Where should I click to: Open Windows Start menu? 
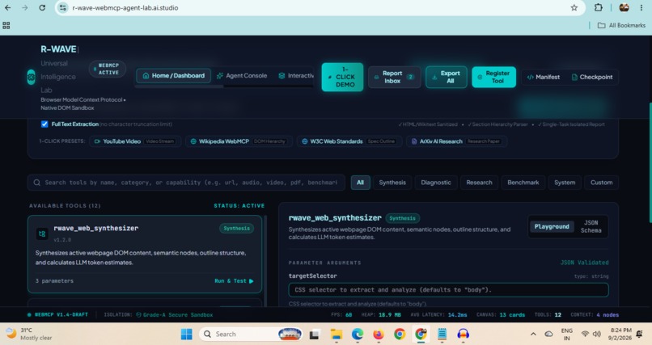(187, 334)
